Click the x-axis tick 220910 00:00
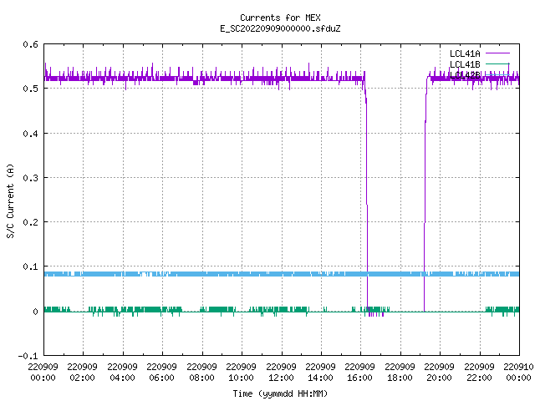The height and width of the screenshot is (401, 535). [x=518, y=372]
